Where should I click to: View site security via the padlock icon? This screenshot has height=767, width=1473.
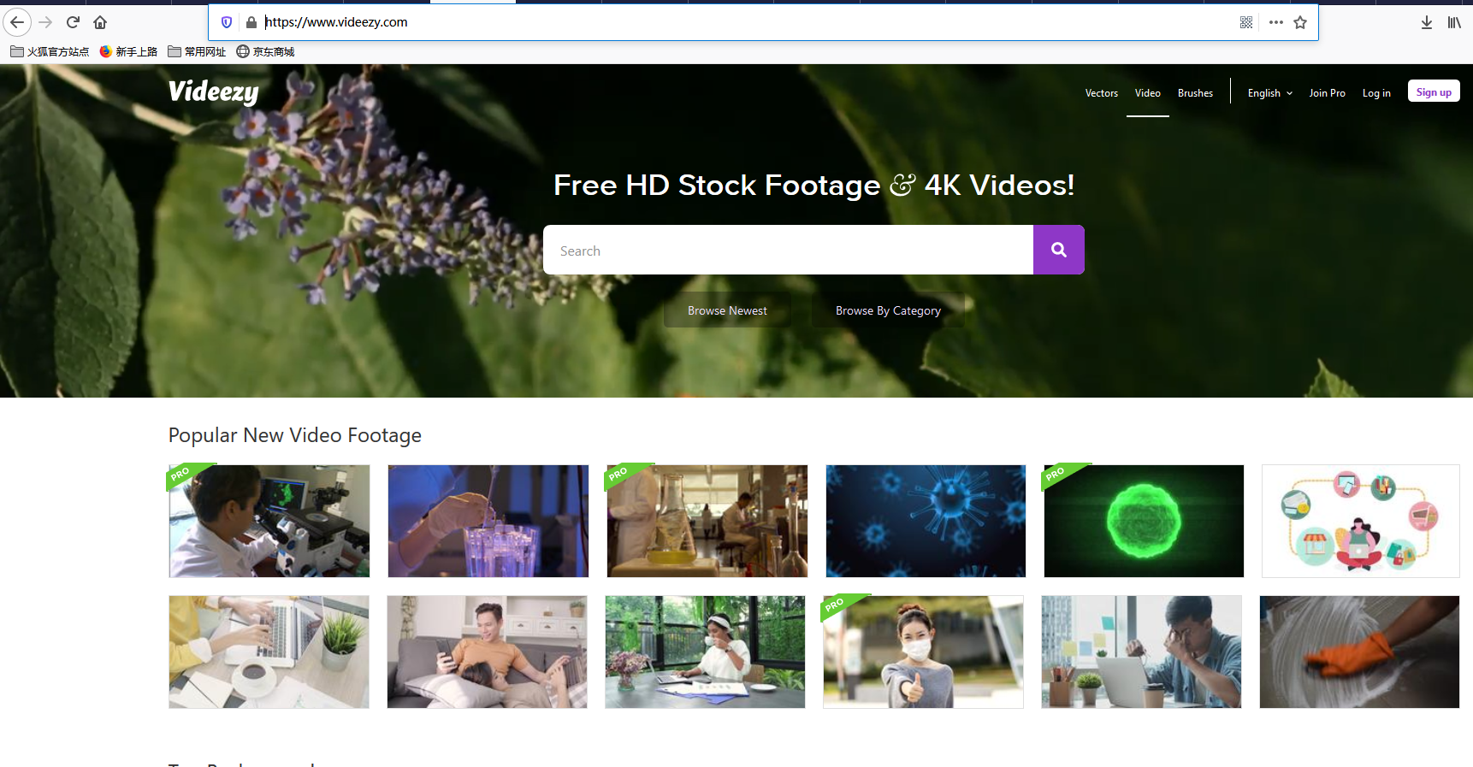251,22
